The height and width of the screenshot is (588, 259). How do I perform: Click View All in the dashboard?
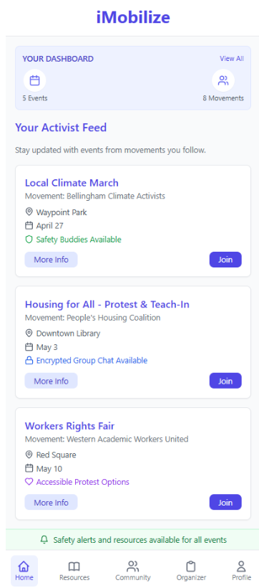point(232,59)
